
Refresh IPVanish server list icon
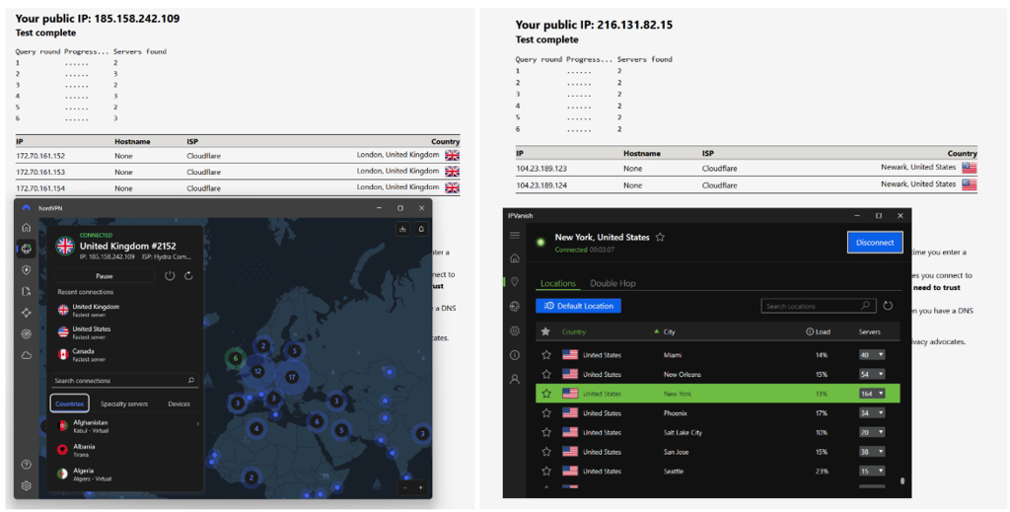[888, 306]
